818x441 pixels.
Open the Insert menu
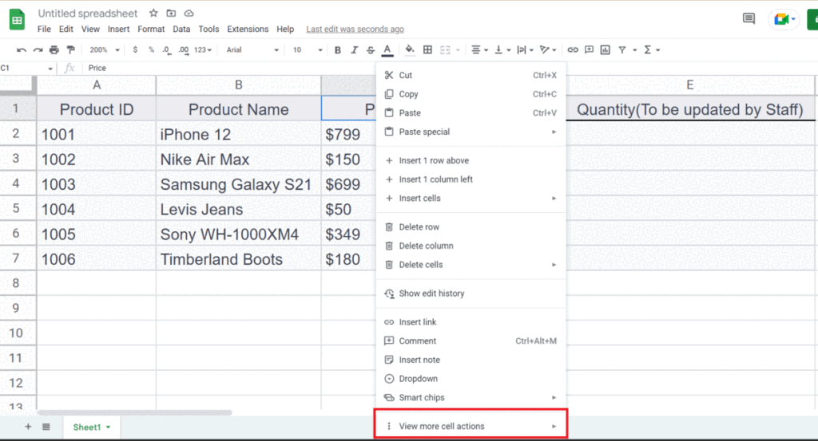pos(118,30)
